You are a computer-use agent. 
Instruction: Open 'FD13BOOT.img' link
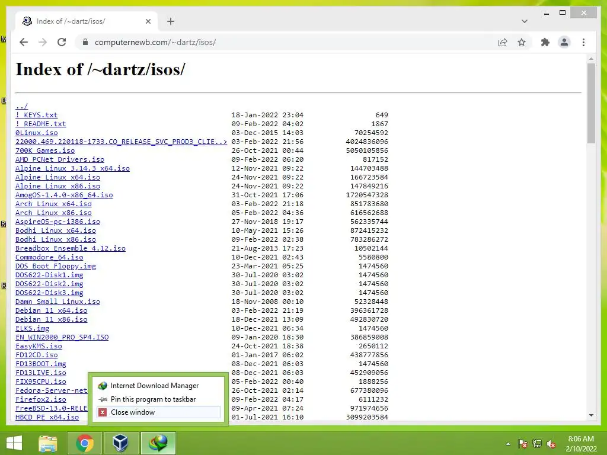click(x=41, y=364)
